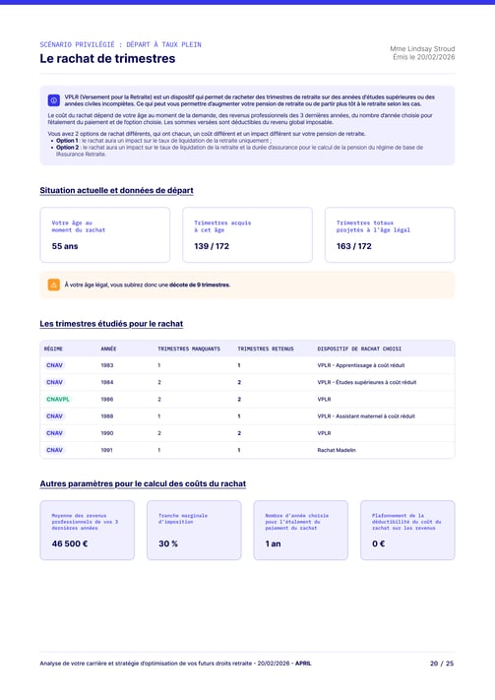Click the 'VPLR' cell in the 1990 row
The image size is (495, 700).
click(x=324, y=433)
